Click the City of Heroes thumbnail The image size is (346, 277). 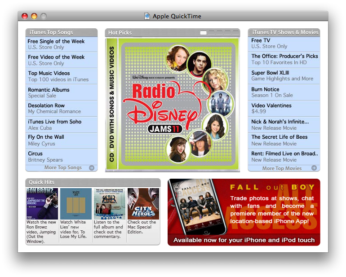[143, 203]
